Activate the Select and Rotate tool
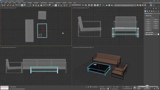The image size is (160, 90). point(36,5)
